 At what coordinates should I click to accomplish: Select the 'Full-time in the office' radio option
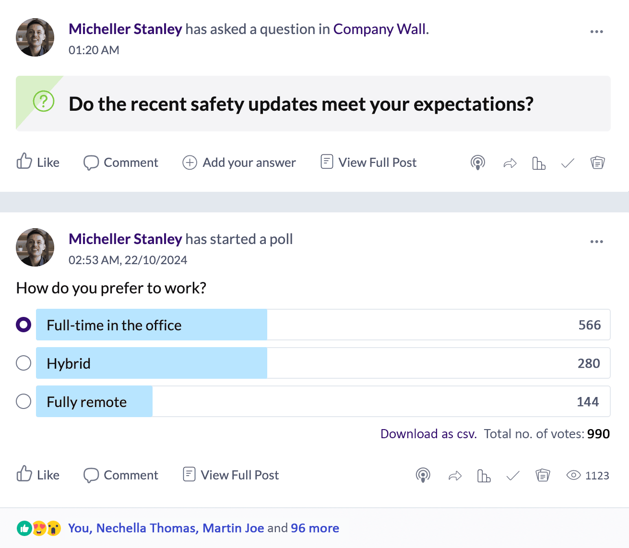24,325
